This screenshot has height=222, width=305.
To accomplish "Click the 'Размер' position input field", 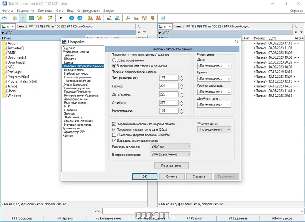I will (169, 86).
